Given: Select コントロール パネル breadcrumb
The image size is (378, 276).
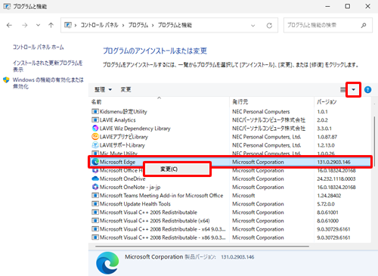Looking at the screenshot, I should pyautogui.click(x=99, y=25).
